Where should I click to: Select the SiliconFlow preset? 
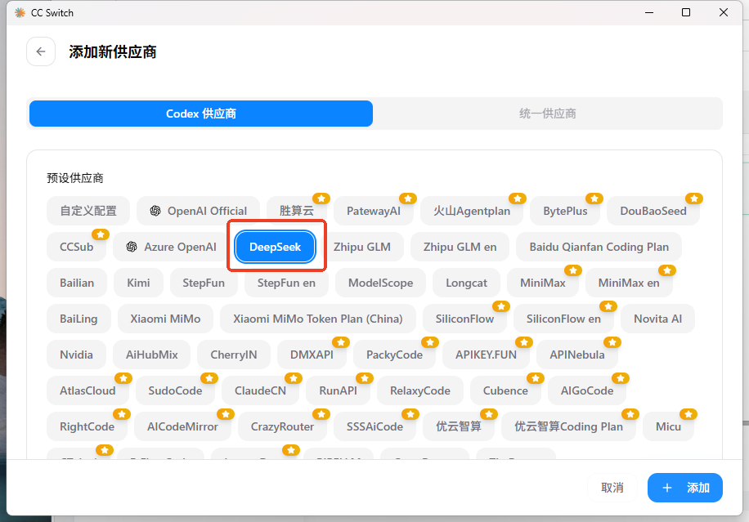pos(464,319)
